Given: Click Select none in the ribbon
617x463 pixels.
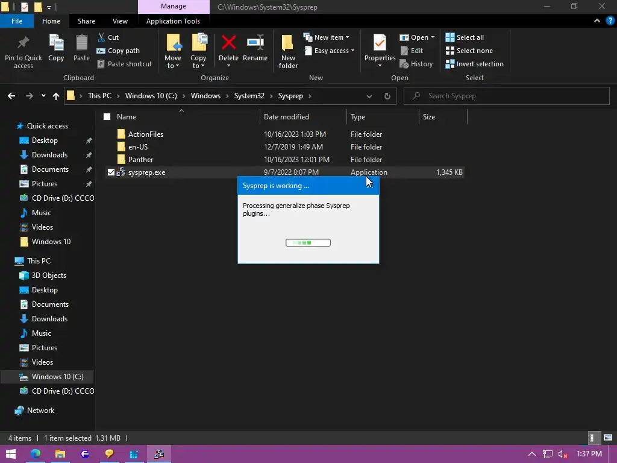Looking at the screenshot, I should 469,51.
